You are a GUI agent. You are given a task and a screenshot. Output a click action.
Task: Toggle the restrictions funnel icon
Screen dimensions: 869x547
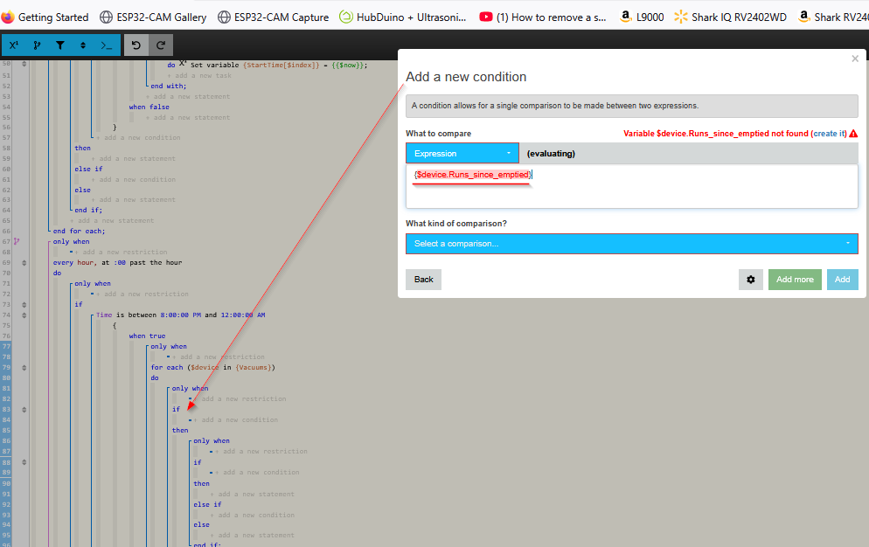coord(59,45)
